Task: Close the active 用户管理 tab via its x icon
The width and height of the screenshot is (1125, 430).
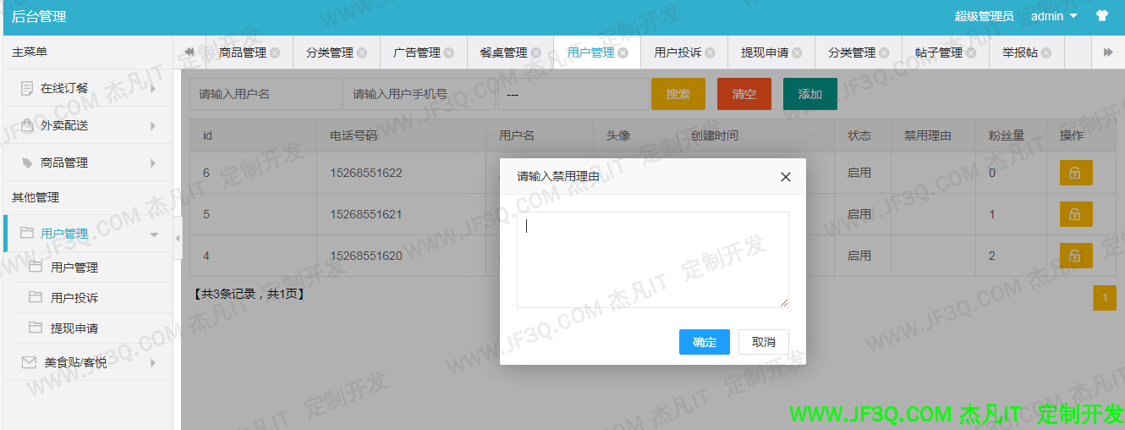Action: [x=623, y=52]
